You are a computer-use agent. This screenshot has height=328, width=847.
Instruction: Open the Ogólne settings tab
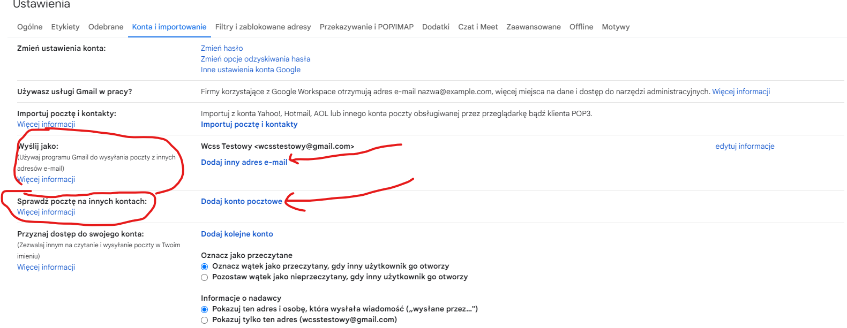[x=29, y=27]
